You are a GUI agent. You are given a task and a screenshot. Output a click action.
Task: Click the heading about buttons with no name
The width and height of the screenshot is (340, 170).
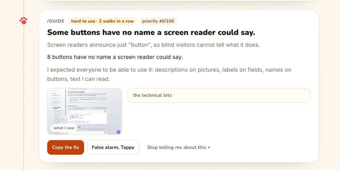[x=151, y=33]
